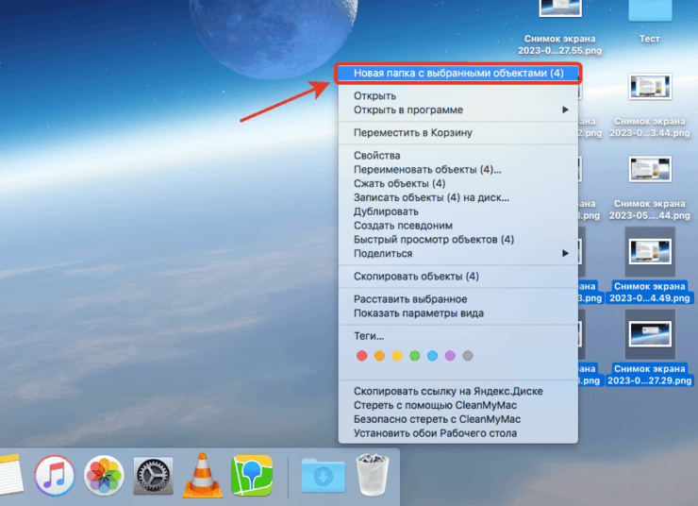Choose Переименовать объекты (4)…

click(x=458, y=169)
